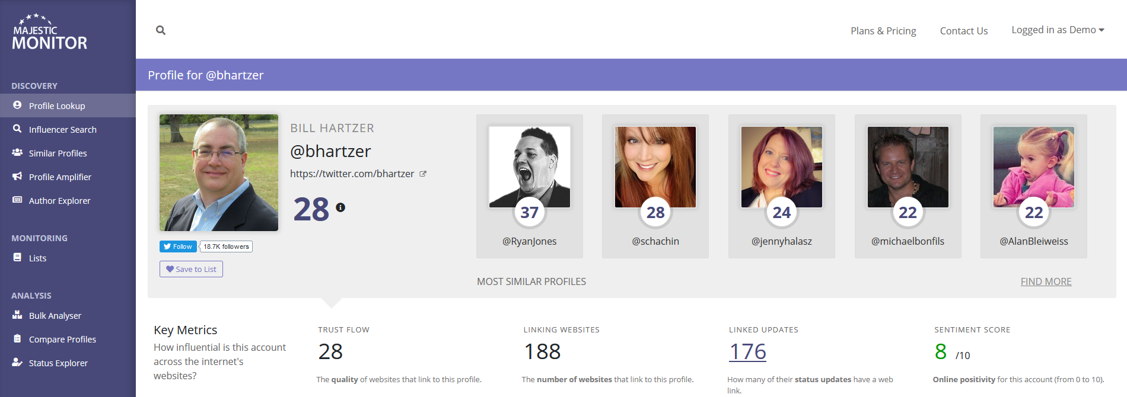Open the 176 linked updates link
Screen dimensions: 1127x397
(x=747, y=352)
